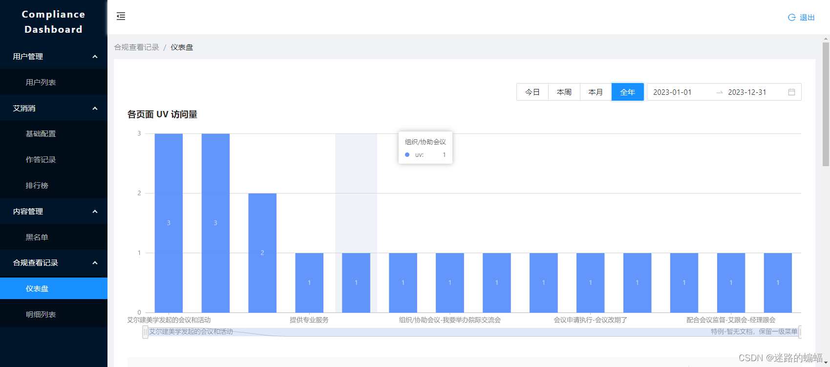Image resolution: width=830 pixels, height=367 pixels.
Task: Open the 作答记录 menu item
Action: 54,159
